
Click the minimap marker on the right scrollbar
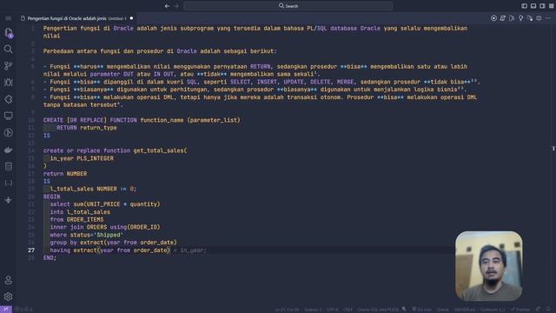(553, 149)
